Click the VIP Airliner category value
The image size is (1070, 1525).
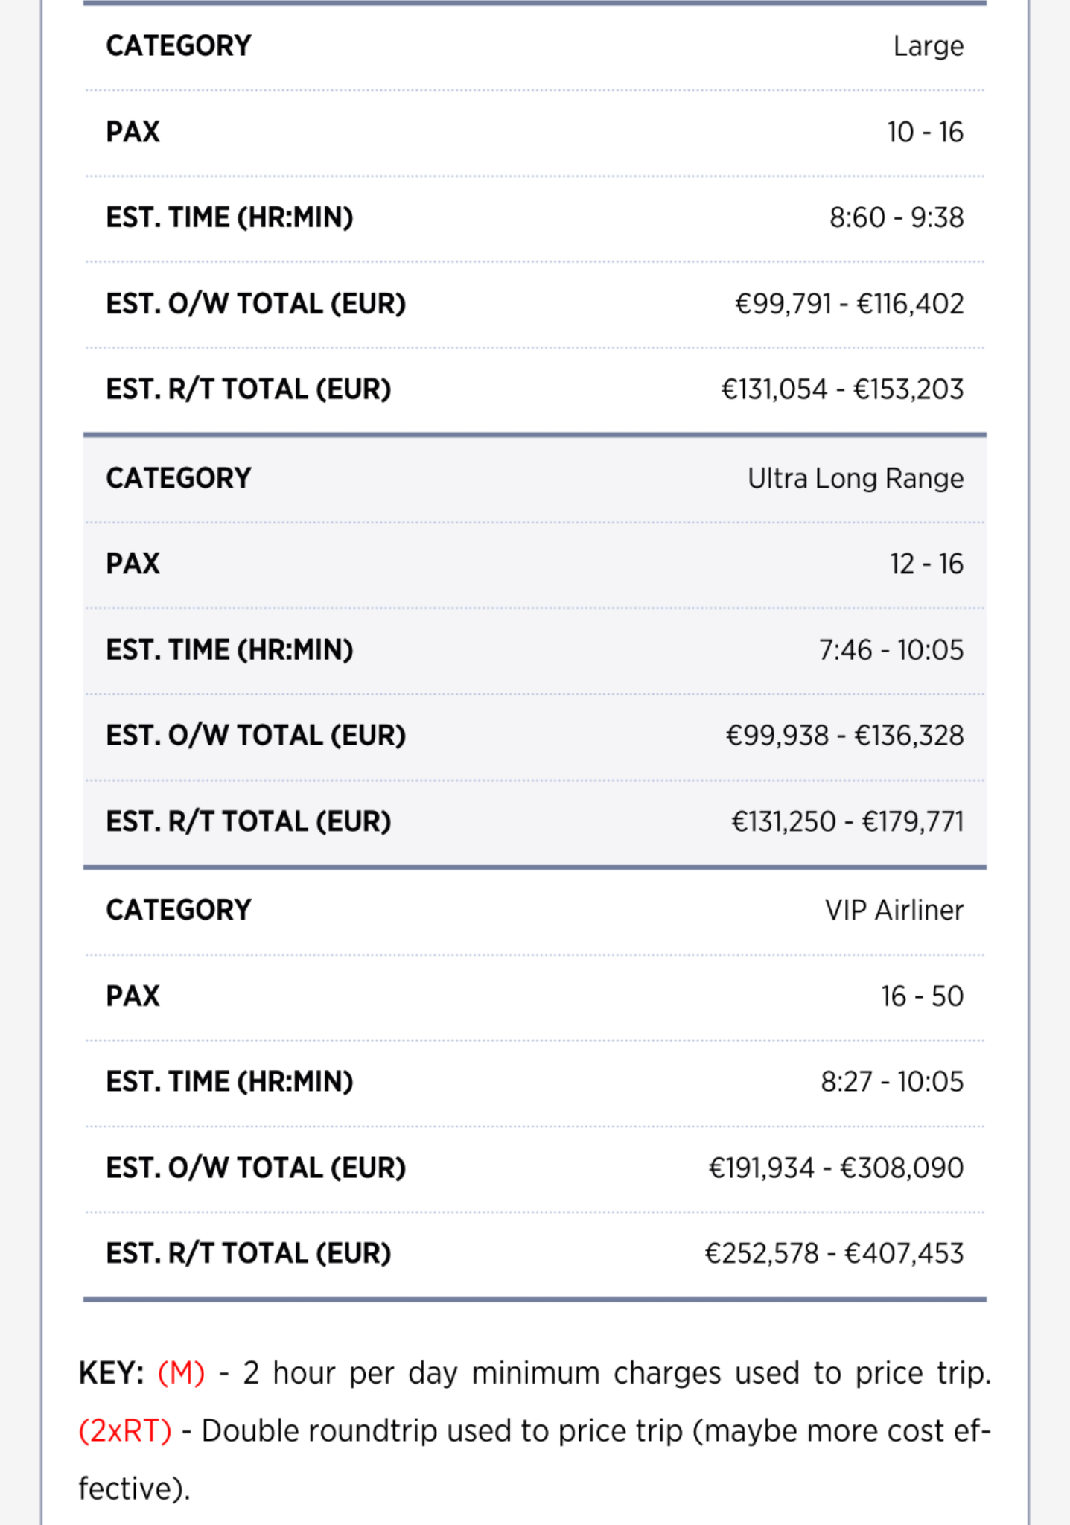pos(894,910)
